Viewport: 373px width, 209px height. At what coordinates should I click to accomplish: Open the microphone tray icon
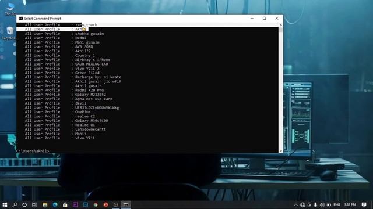point(315,205)
